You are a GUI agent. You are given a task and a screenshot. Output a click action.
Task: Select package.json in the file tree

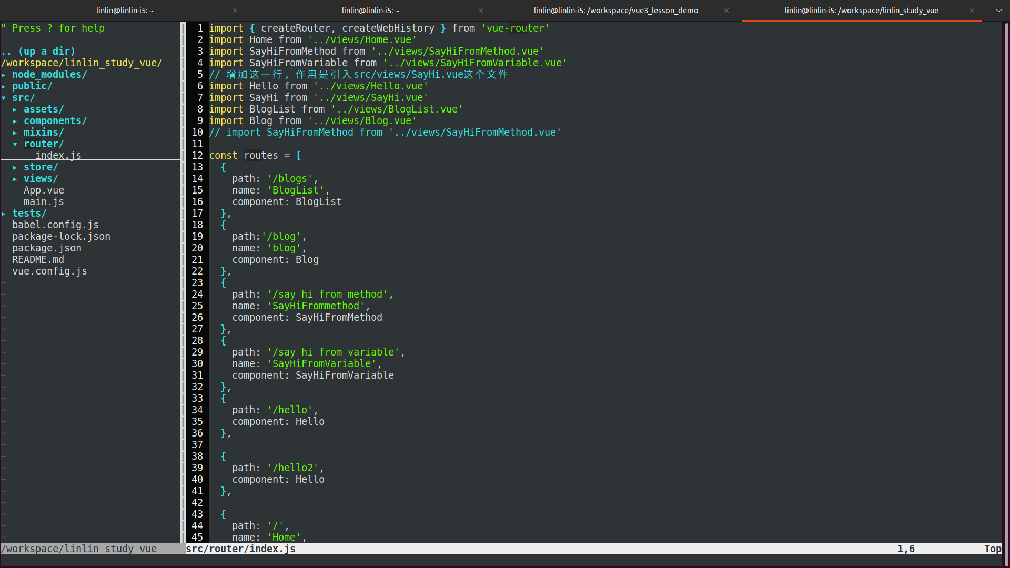[47, 248]
